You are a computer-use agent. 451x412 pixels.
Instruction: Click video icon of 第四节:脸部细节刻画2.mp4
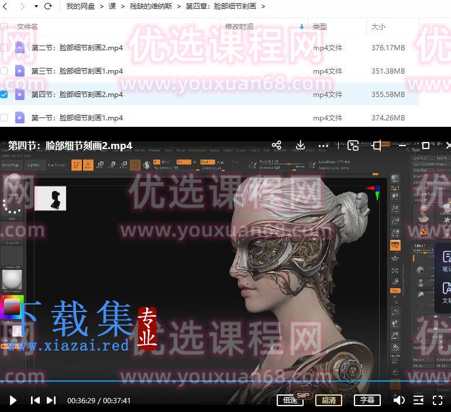[20, 94]
